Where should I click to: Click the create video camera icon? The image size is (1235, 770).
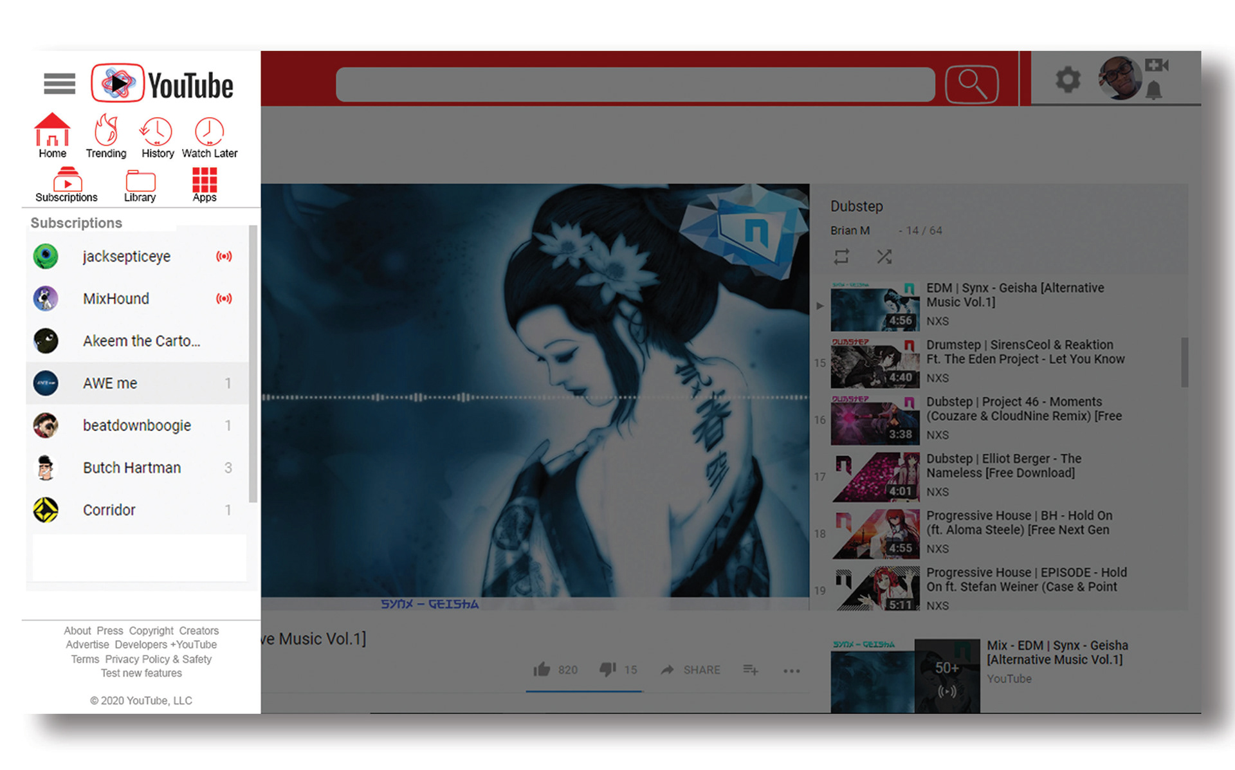point(1157,65)
